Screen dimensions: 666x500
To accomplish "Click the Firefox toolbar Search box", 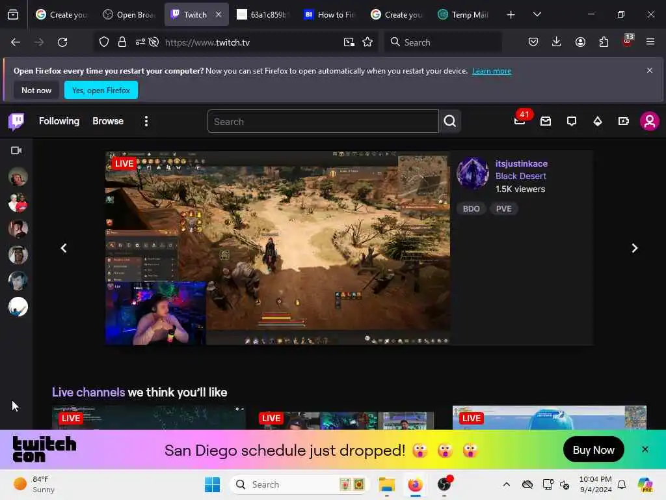I will (443, 42).
